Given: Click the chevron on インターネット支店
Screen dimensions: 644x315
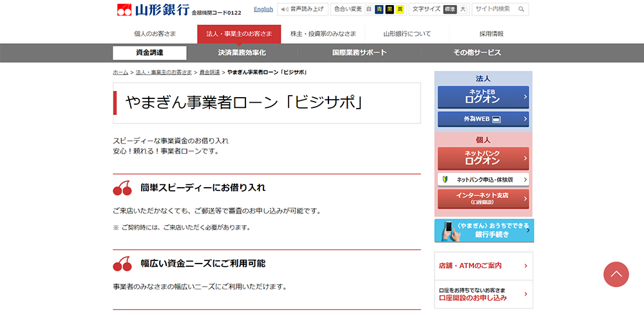Looking at the screenshot, I should (x=525, y=199).
